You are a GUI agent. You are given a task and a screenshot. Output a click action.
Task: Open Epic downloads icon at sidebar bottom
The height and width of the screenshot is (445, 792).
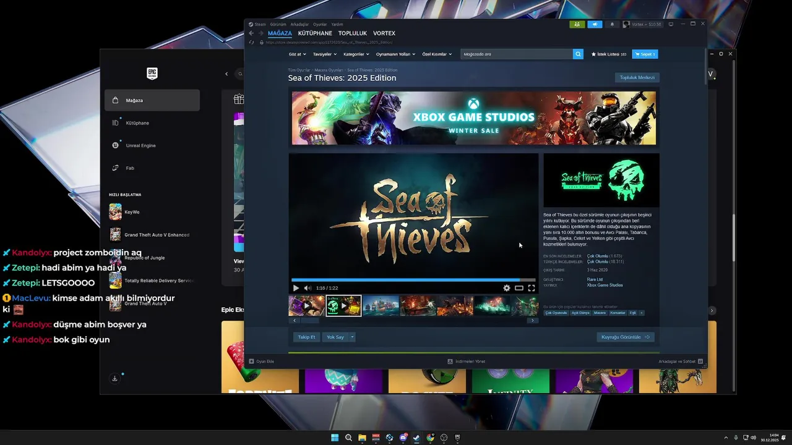click(x=114, y=378)
